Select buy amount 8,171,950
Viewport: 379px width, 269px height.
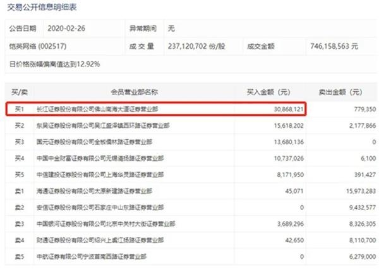[x=291, y=175]
